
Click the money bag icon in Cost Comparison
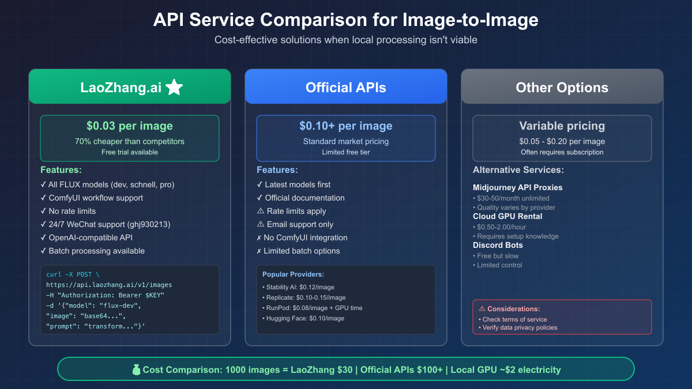(x=137, y=369)
